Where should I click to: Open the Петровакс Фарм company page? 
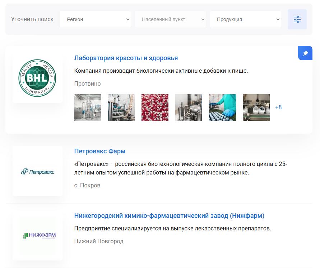(x=100, y=151)
